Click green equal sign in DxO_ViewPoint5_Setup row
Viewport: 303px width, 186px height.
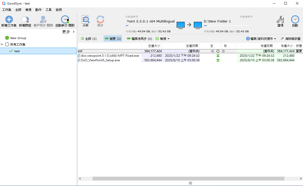point(218,60)
